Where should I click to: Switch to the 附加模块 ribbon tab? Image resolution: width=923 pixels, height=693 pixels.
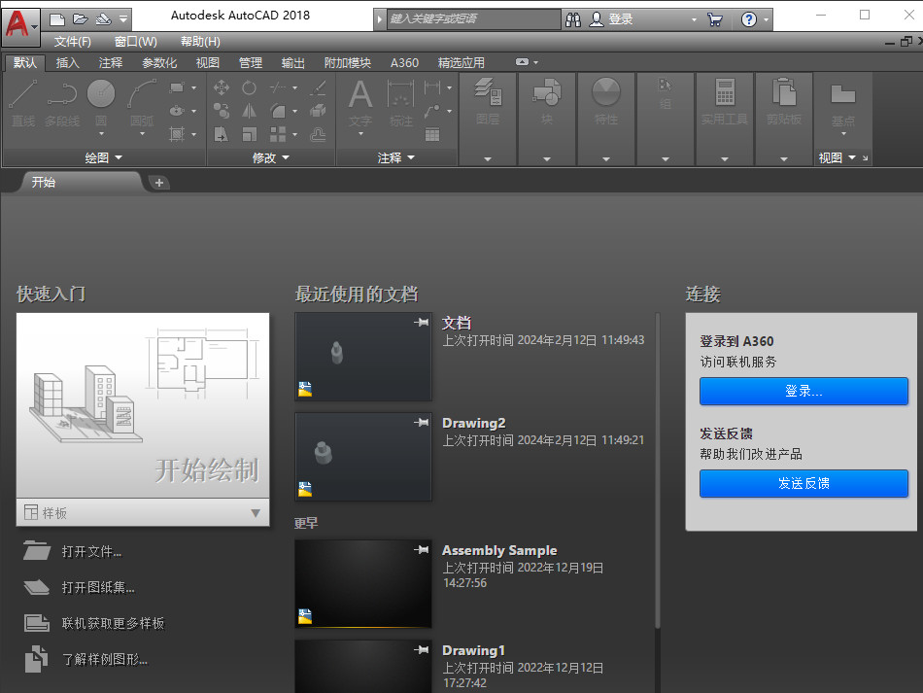point(347,62)
